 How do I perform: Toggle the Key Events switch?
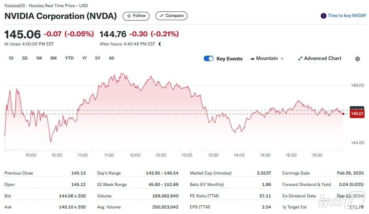[x=208, y=58]
